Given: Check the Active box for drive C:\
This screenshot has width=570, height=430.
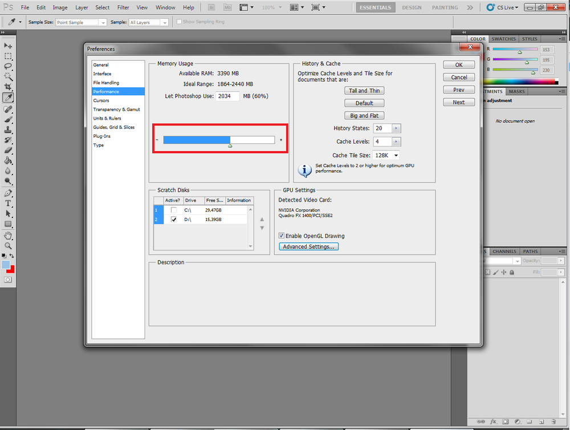Looking at the screenshot, I should point(174,210).
